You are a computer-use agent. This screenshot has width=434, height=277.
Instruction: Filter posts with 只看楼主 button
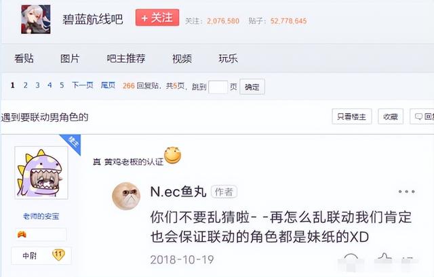tap(352, 116)
